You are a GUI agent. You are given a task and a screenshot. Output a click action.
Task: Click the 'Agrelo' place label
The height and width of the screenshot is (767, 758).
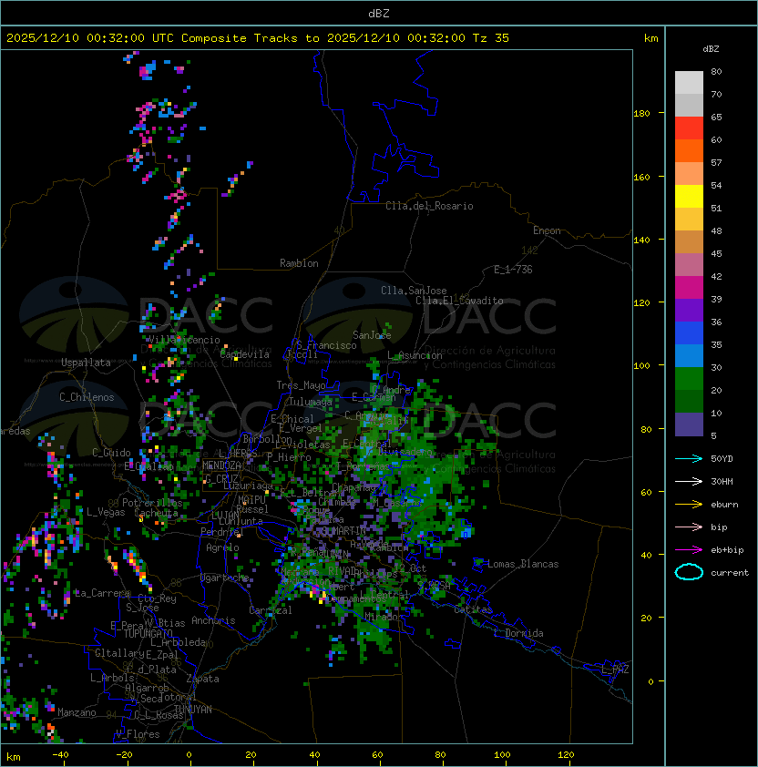(x=222, y=547)
